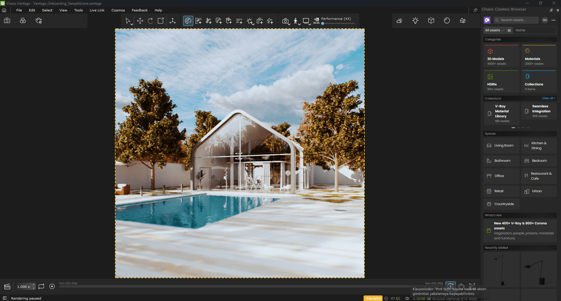The image size is (561, 301).
Task: Click the View all collections link
Action: [x=548, y=98]
